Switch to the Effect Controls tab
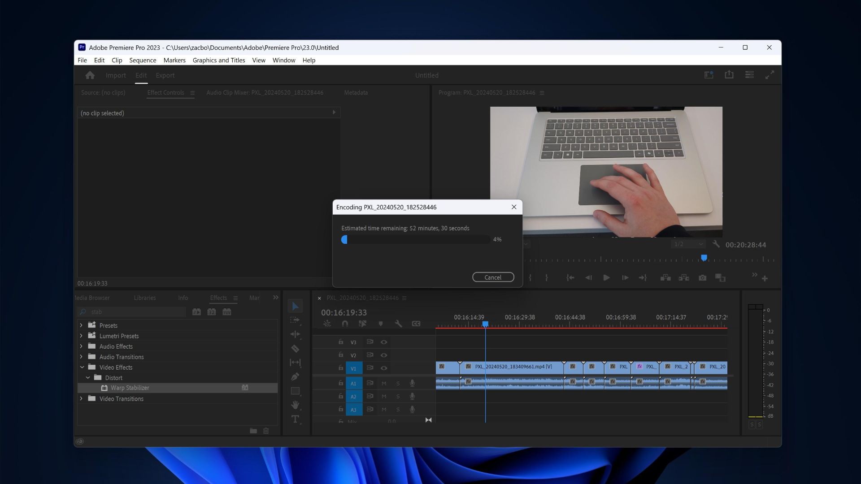 pos(165,92)
